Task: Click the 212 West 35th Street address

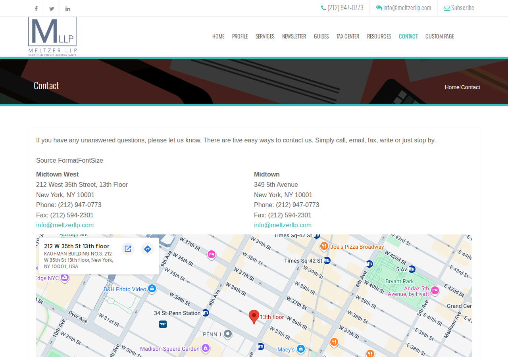Action: [x=82, y=185]
